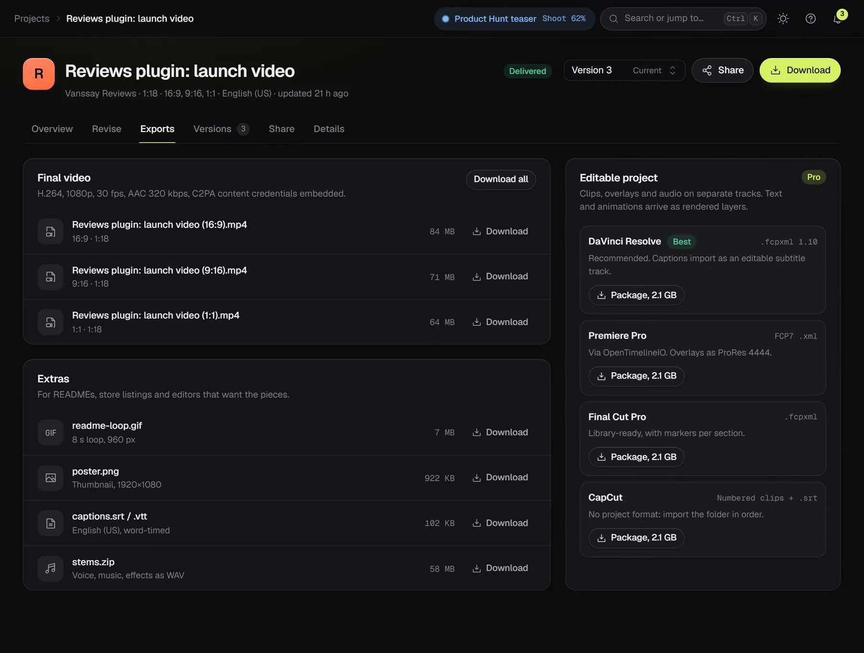Download readme-loop.gif
The height and width of the screenshot is (653, 864).
tap(500, 432)
